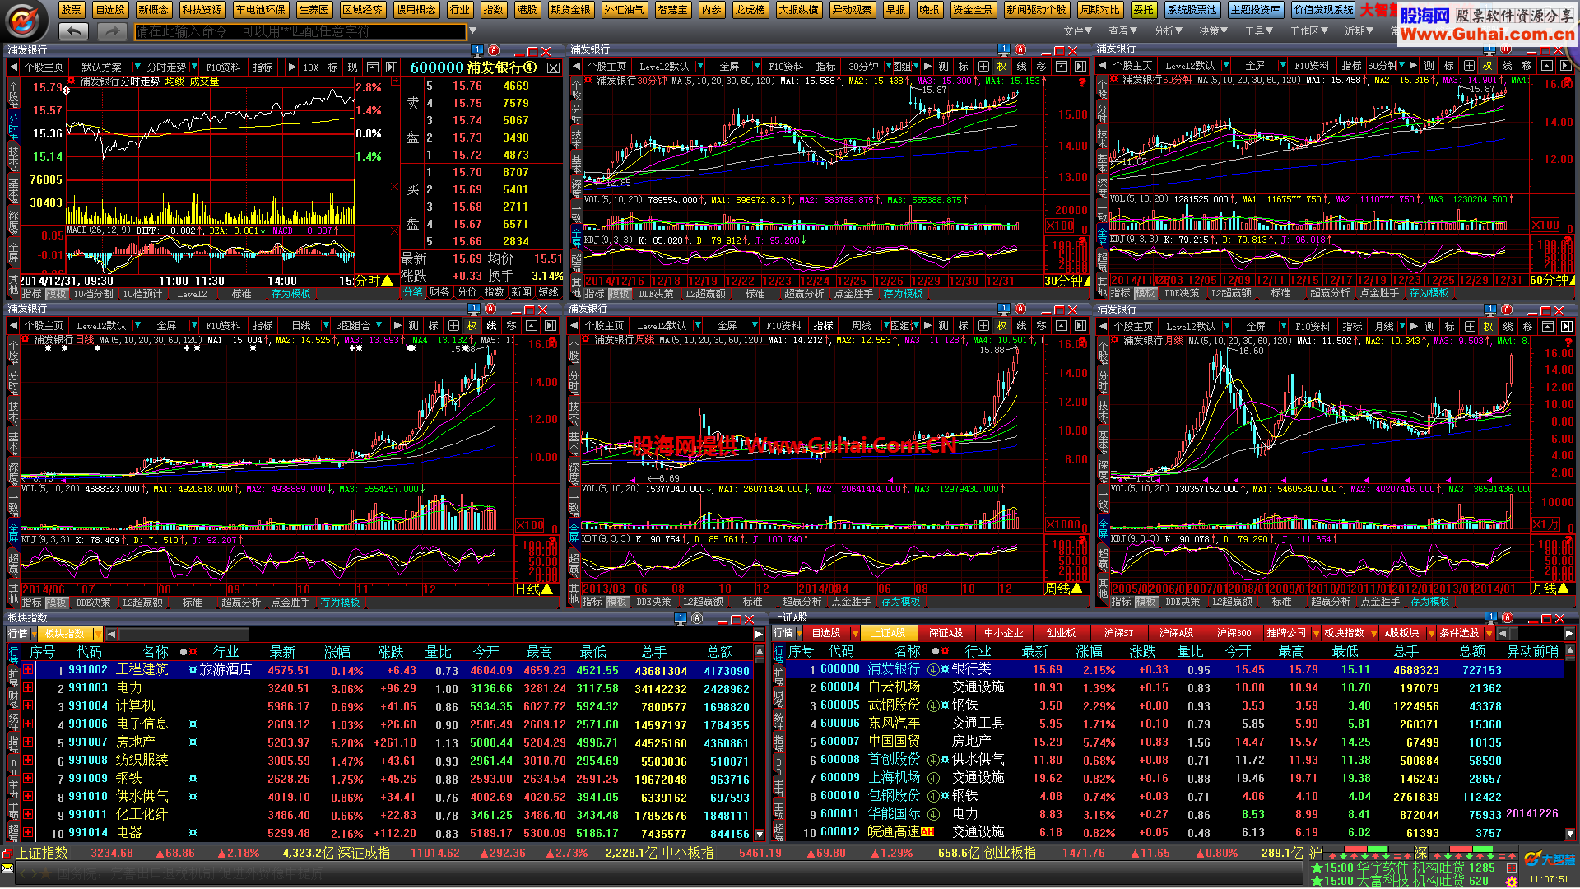This screenshot has width=1580, height=889.
Task: Toggle the 权 adjustment in 60分钟 chart toolbar
Action: 1488,66
